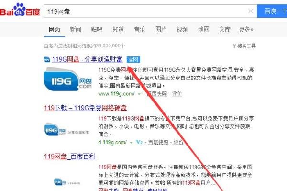Viewport: 287px width, 191px height.
Task: Open the Baidu logo homepage
Action: click(20, 10)
